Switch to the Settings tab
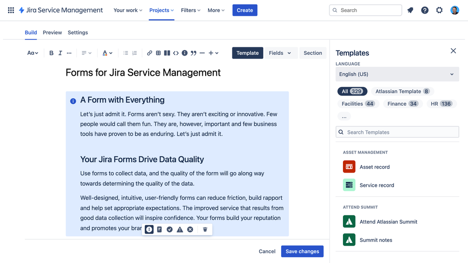 coord(78,32)
